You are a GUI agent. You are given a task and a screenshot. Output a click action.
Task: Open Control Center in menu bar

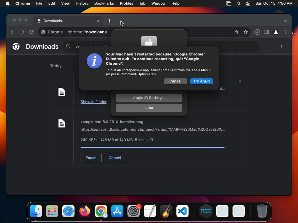tap(248, 3)
